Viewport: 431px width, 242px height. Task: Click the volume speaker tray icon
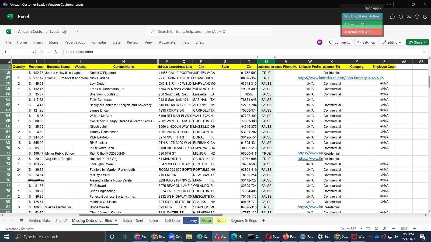point(396,237)
